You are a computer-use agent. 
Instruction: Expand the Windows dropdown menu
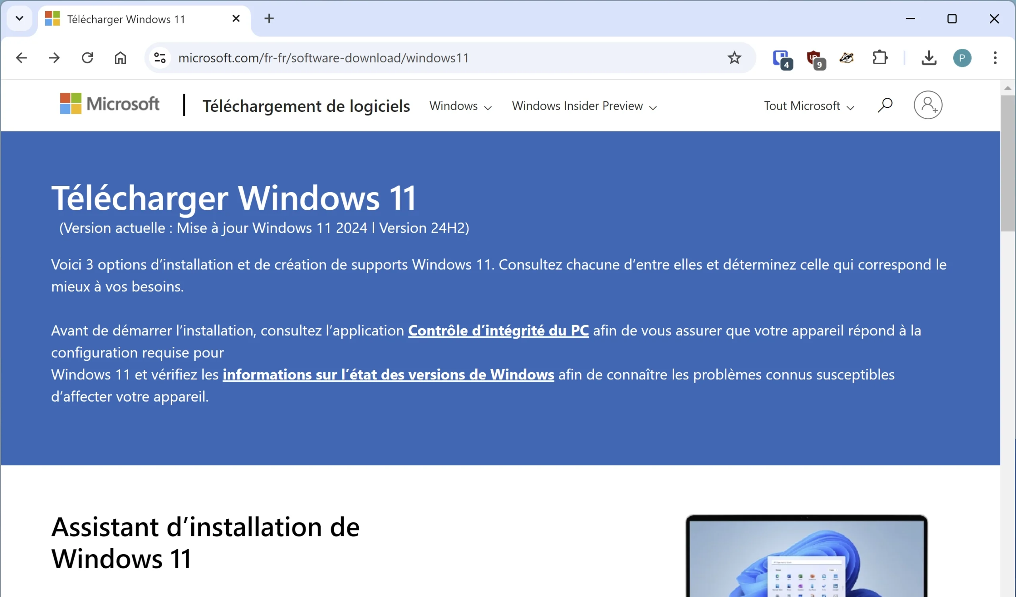tap(460, 106)
